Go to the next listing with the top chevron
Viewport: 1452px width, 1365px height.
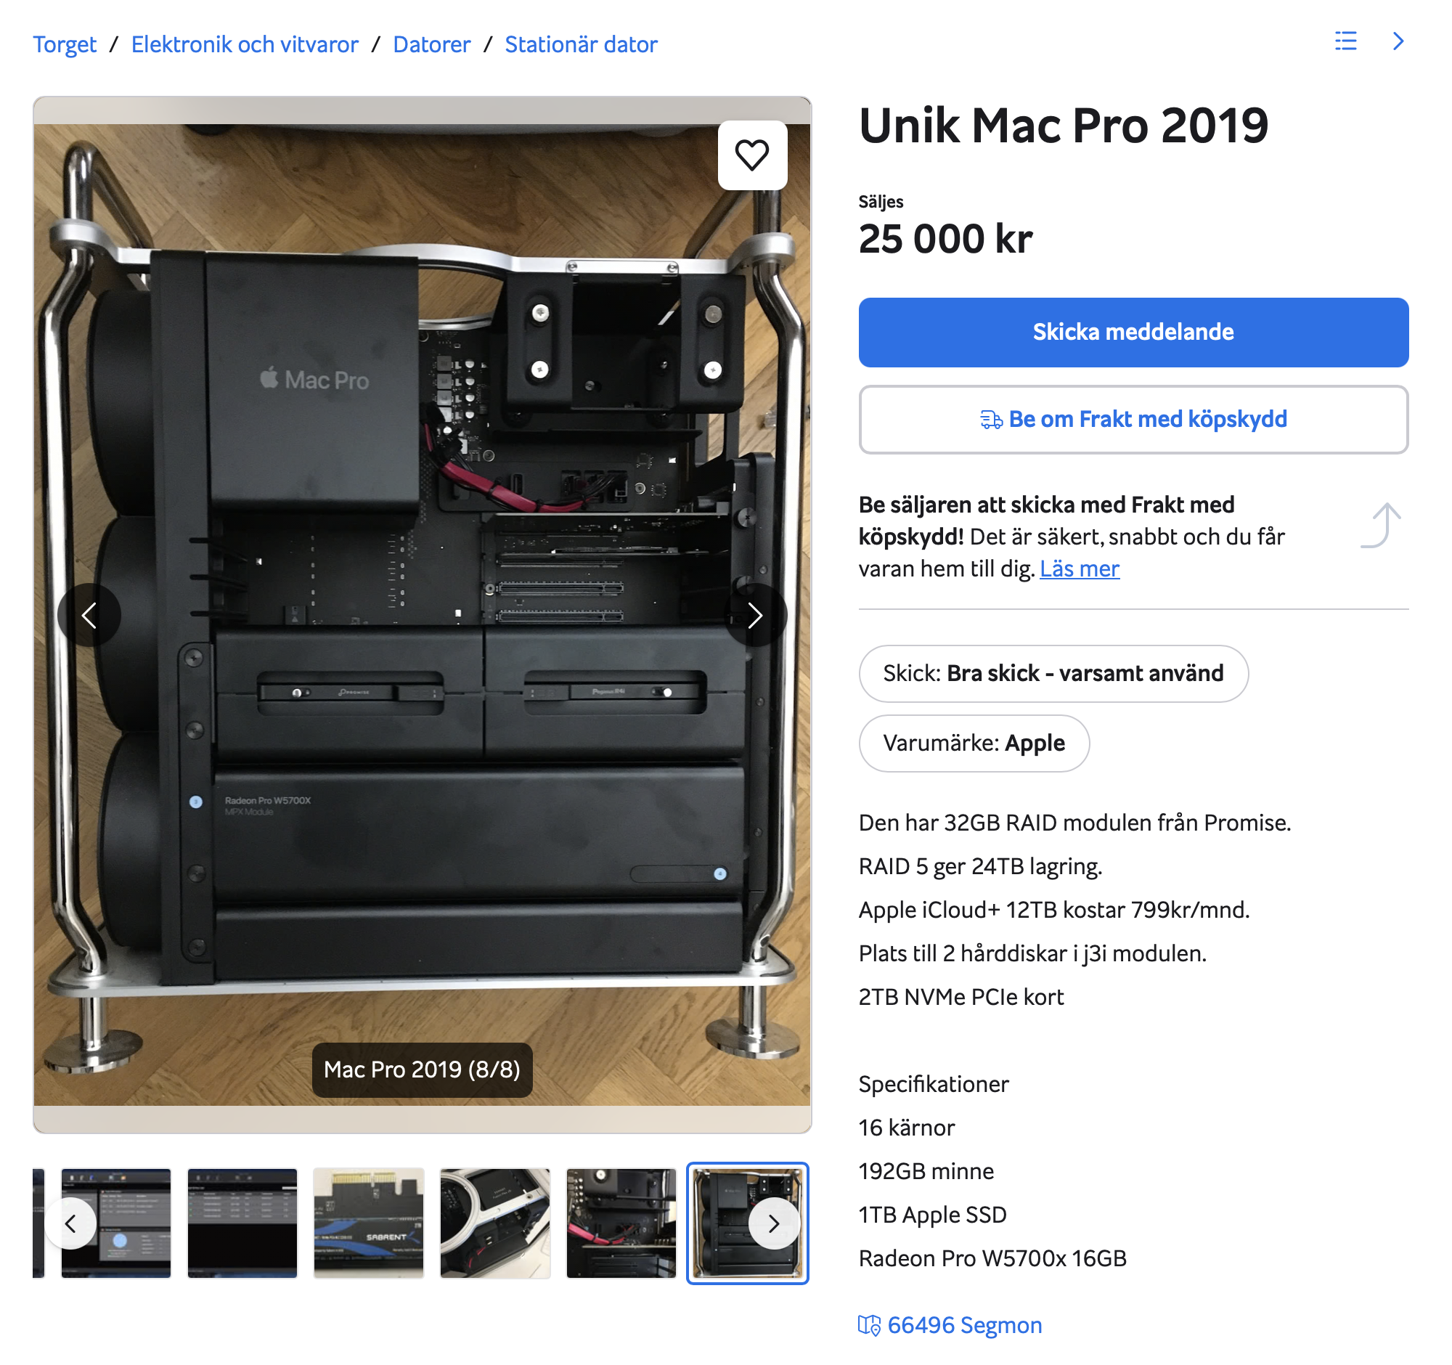point(1398,41)
